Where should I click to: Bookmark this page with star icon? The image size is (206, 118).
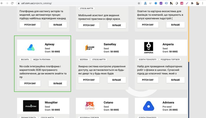click(x=139, y=3)
